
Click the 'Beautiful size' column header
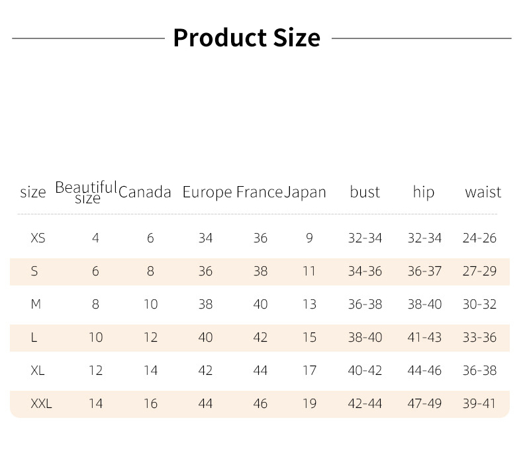[86, 192]
